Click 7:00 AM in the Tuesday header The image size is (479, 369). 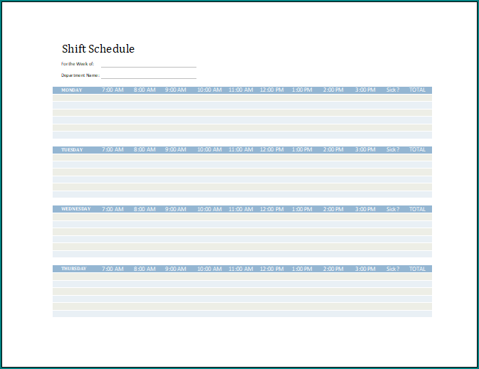tap(112, 149)
